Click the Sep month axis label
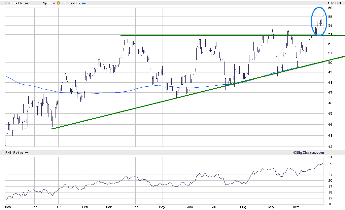 click(271, 207)
